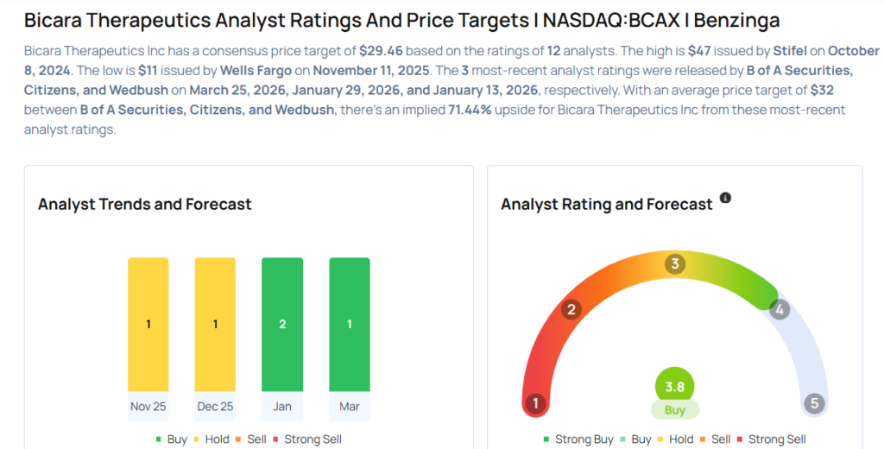Click the Buy badge under the 3.8 score
This screenshot has width=884, height=449.
(674, 408)
